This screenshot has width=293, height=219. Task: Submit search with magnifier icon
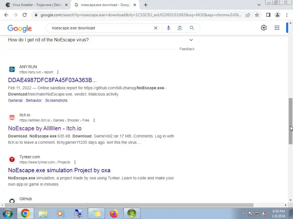click(192, 28)
